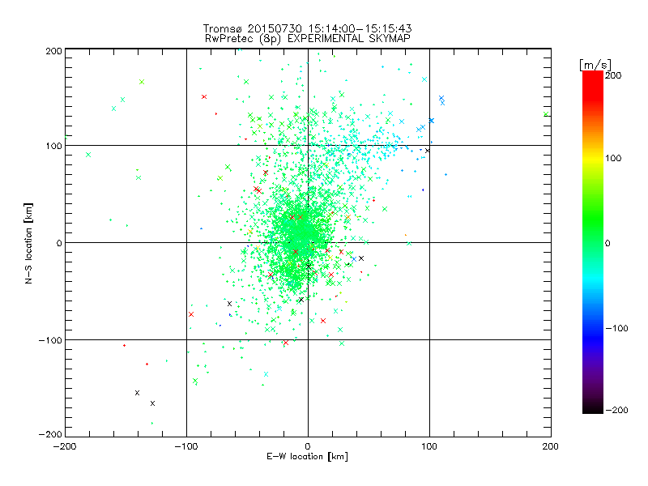Click the N-S axis tick label '0'

[x=59, y=243]
